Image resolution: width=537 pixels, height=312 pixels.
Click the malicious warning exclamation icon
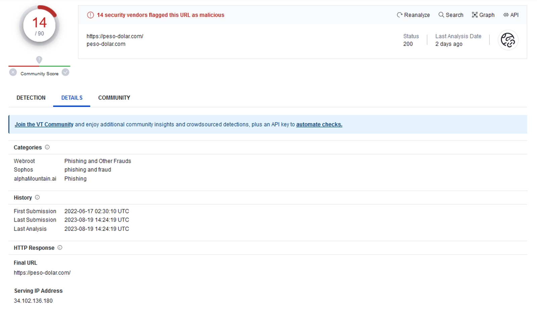(90, 15)
